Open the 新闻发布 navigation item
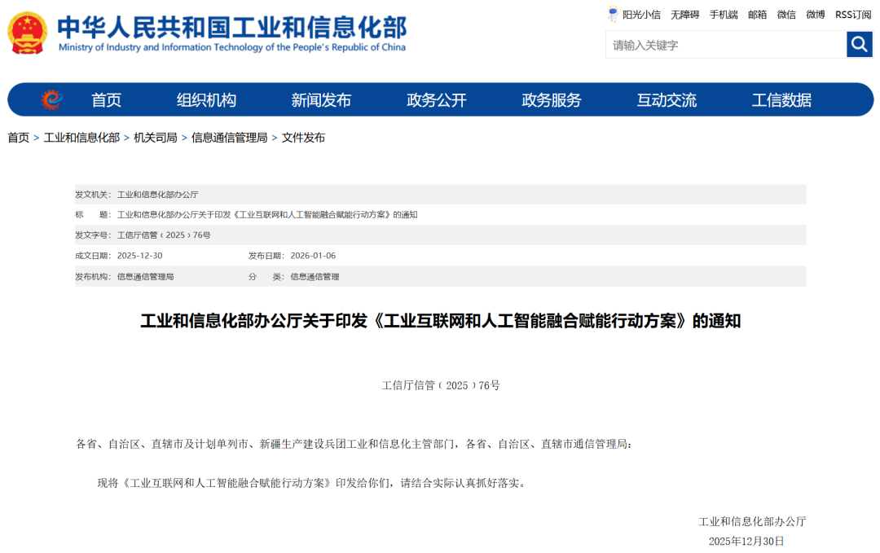 point(321,100)
